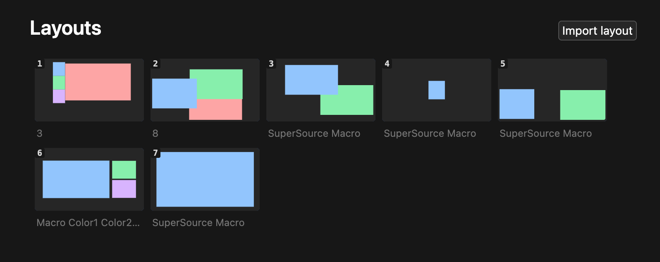Select layout thumbnail numbered 2
This screenshot has width=660, height=262.
click(x=205, y=90)
